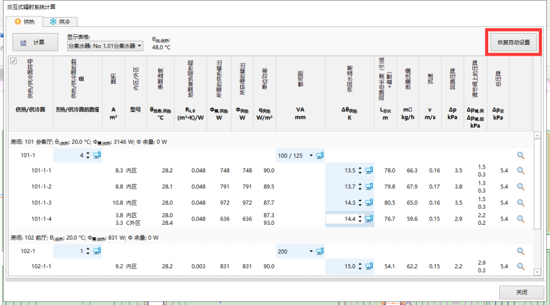Click the magnifier icon on row 102-1
The image size is (550, 305).
click(x=521, y=251)
